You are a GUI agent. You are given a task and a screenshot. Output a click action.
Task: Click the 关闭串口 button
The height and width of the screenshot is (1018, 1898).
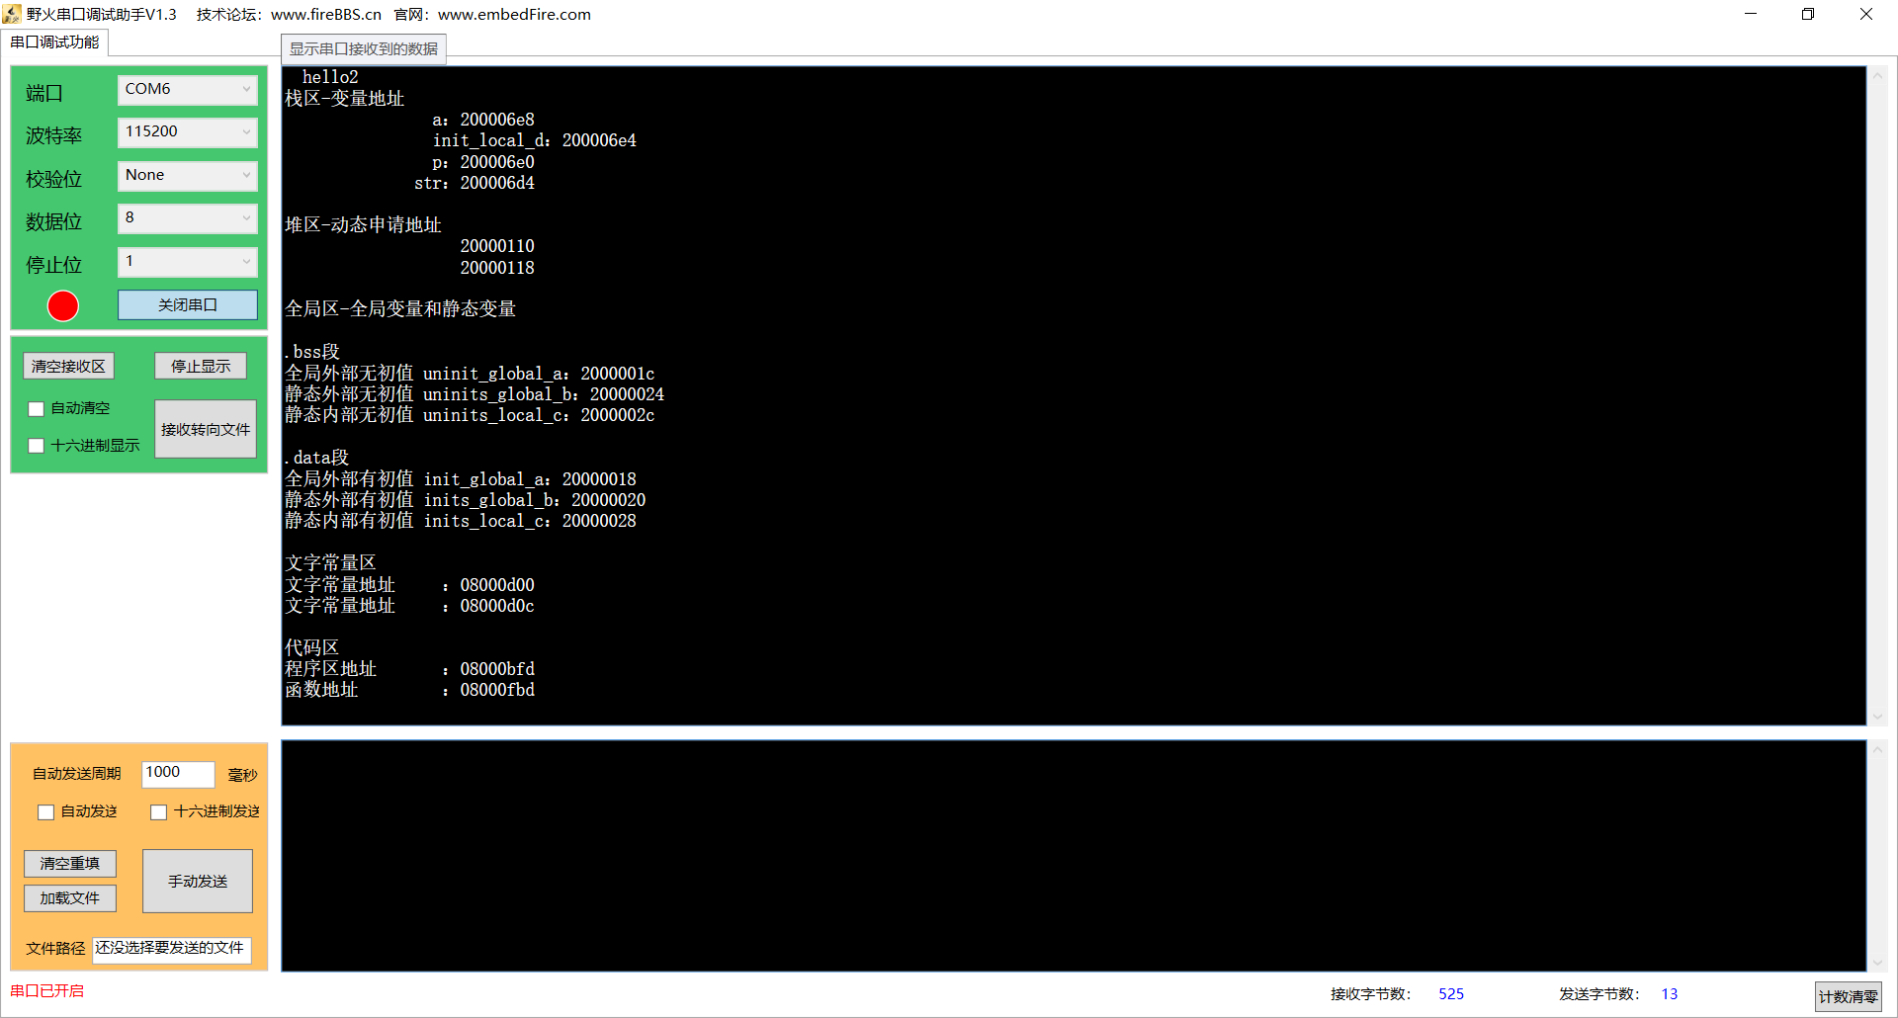pyautogui.click(x=188, y=305)
